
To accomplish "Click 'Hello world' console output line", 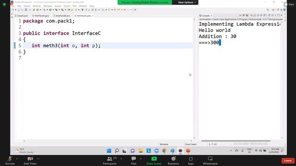I will (215, 30).
